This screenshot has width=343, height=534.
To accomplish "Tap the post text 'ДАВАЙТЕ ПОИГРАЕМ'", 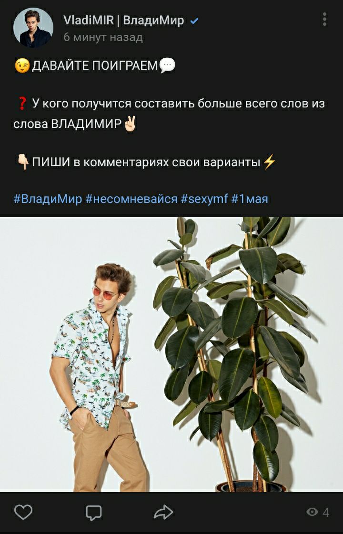I will coord(95,65).
